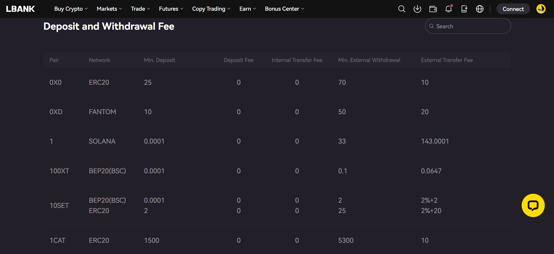554x254 pixels.
Task: Expand the Buy Crypto dropdown
Action: point(71,9)
